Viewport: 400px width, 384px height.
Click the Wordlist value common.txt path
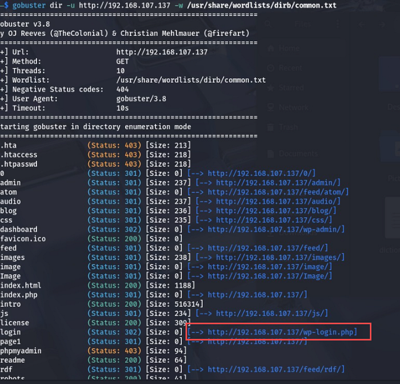click(191, 80)
